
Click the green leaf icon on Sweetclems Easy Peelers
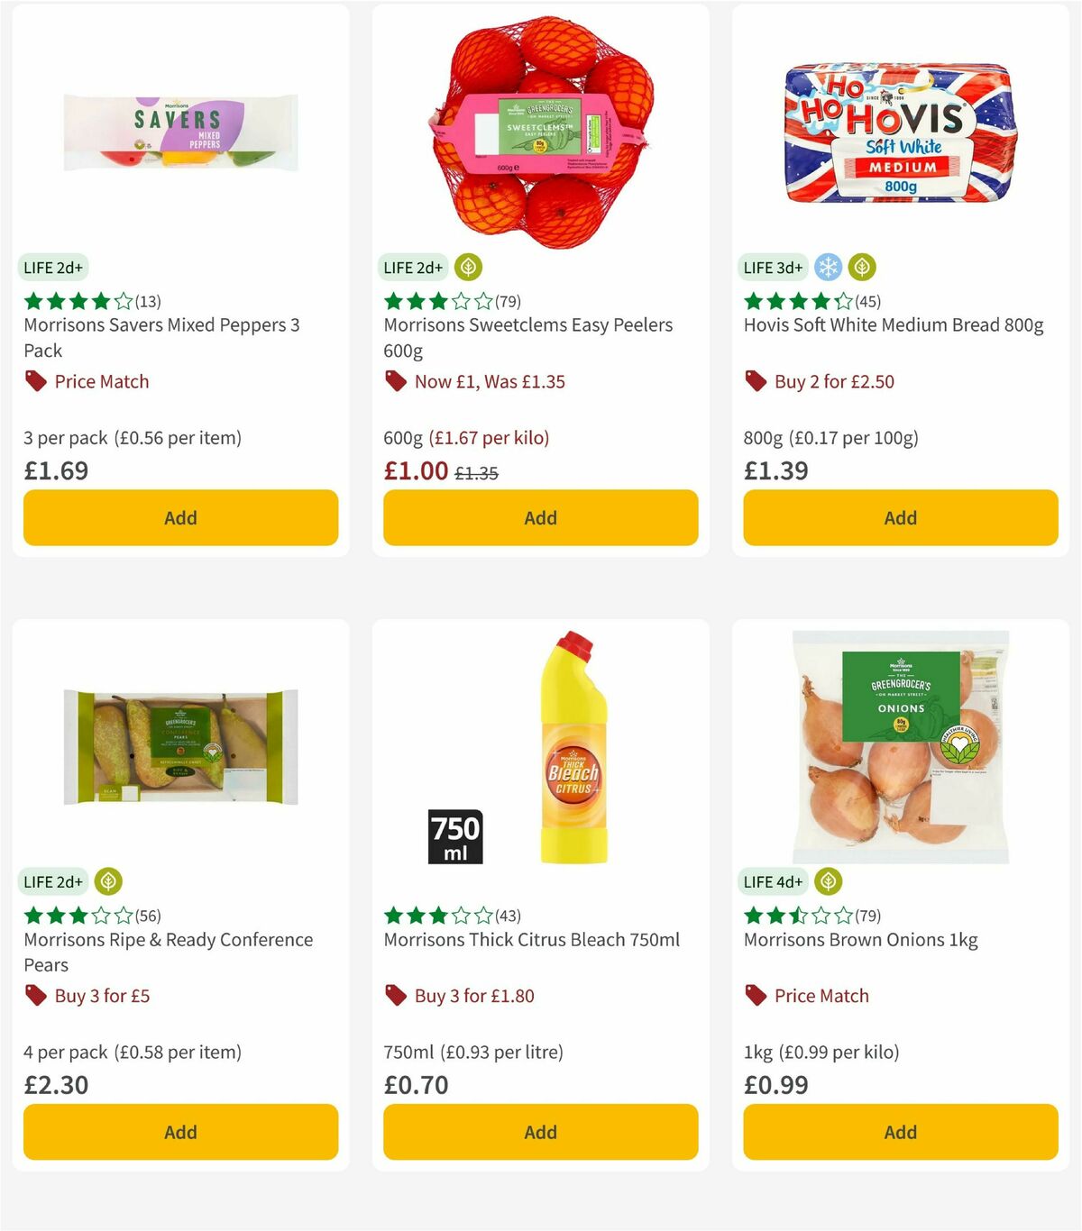pos(467,267)
